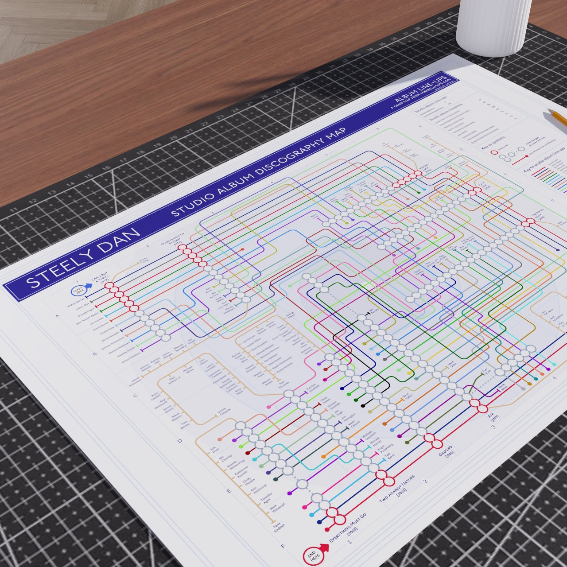Click grid row letter D on the left margin
The height and width of the screenshot is (567, 567).
(179, 441)
